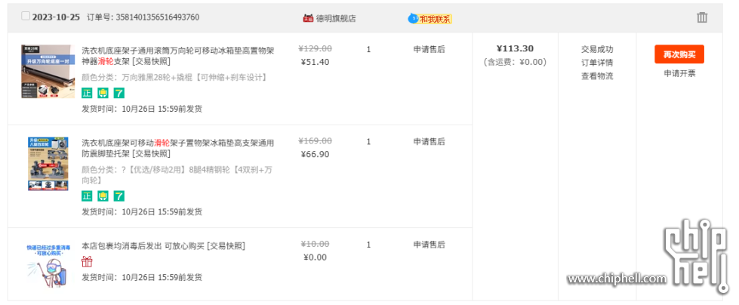Open the 查看物流 logistics link

(x=596, y=76)
